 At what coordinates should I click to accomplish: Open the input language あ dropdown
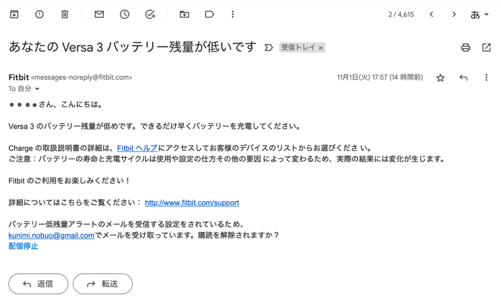point(480,15)
